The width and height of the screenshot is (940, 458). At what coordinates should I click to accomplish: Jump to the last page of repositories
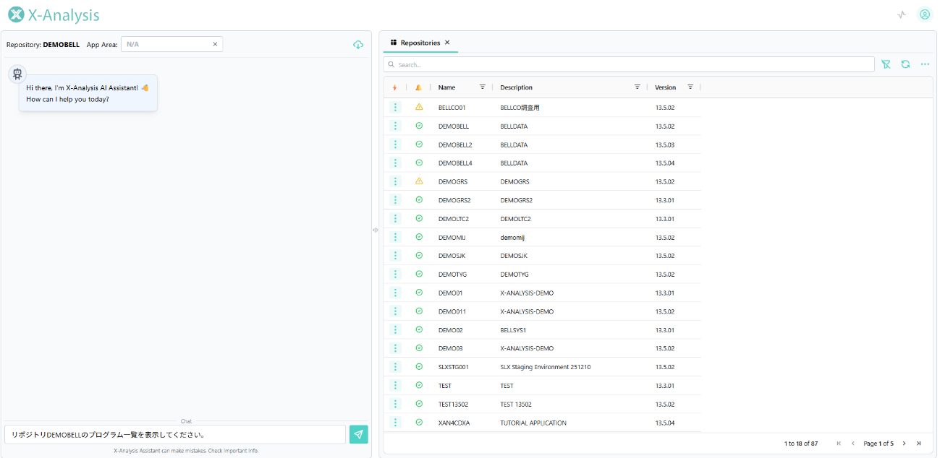click(x=918, y=443)
